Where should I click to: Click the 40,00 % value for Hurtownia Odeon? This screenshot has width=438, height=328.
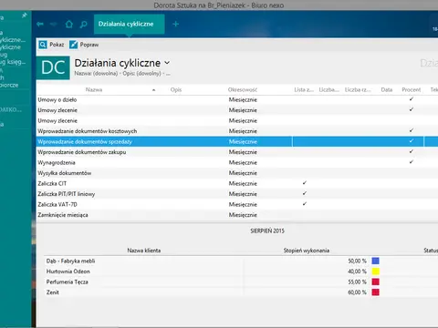357,272
